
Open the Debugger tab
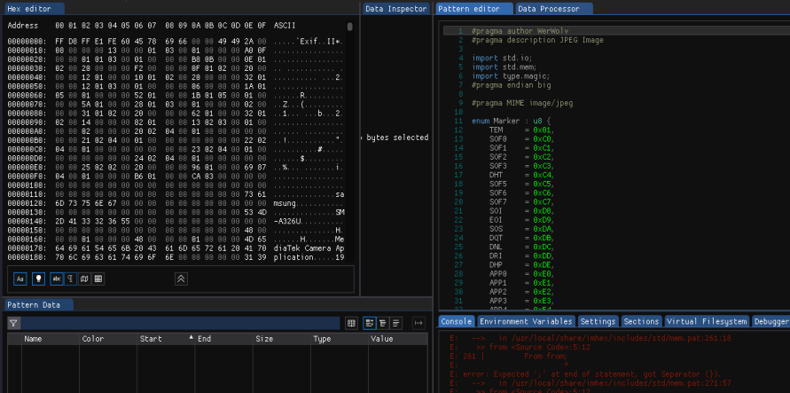tap(770, 321)
